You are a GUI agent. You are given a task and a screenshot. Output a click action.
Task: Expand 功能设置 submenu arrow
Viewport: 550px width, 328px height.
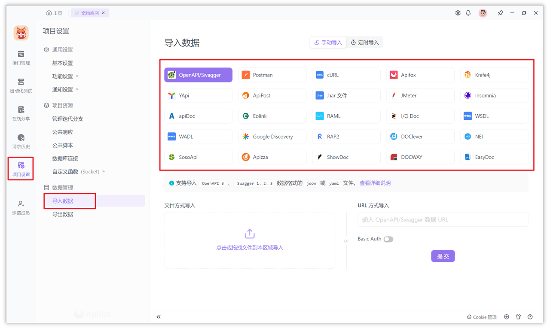(x=77, y=76)
